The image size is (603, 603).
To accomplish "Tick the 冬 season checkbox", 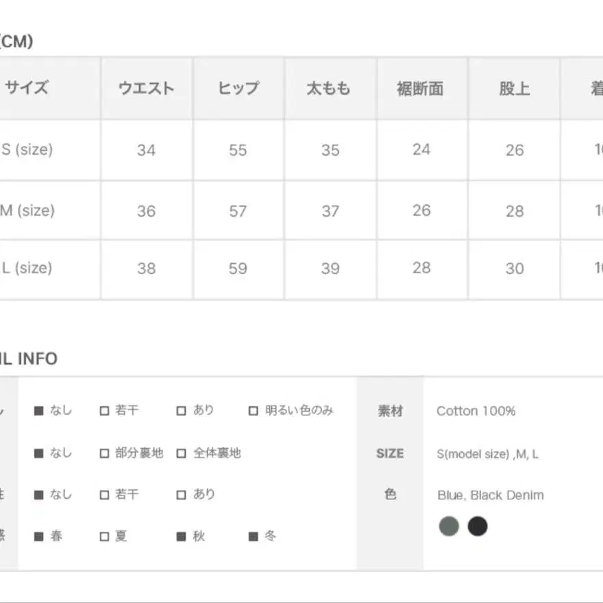I will pyautogui.click(x=252, y=537).
